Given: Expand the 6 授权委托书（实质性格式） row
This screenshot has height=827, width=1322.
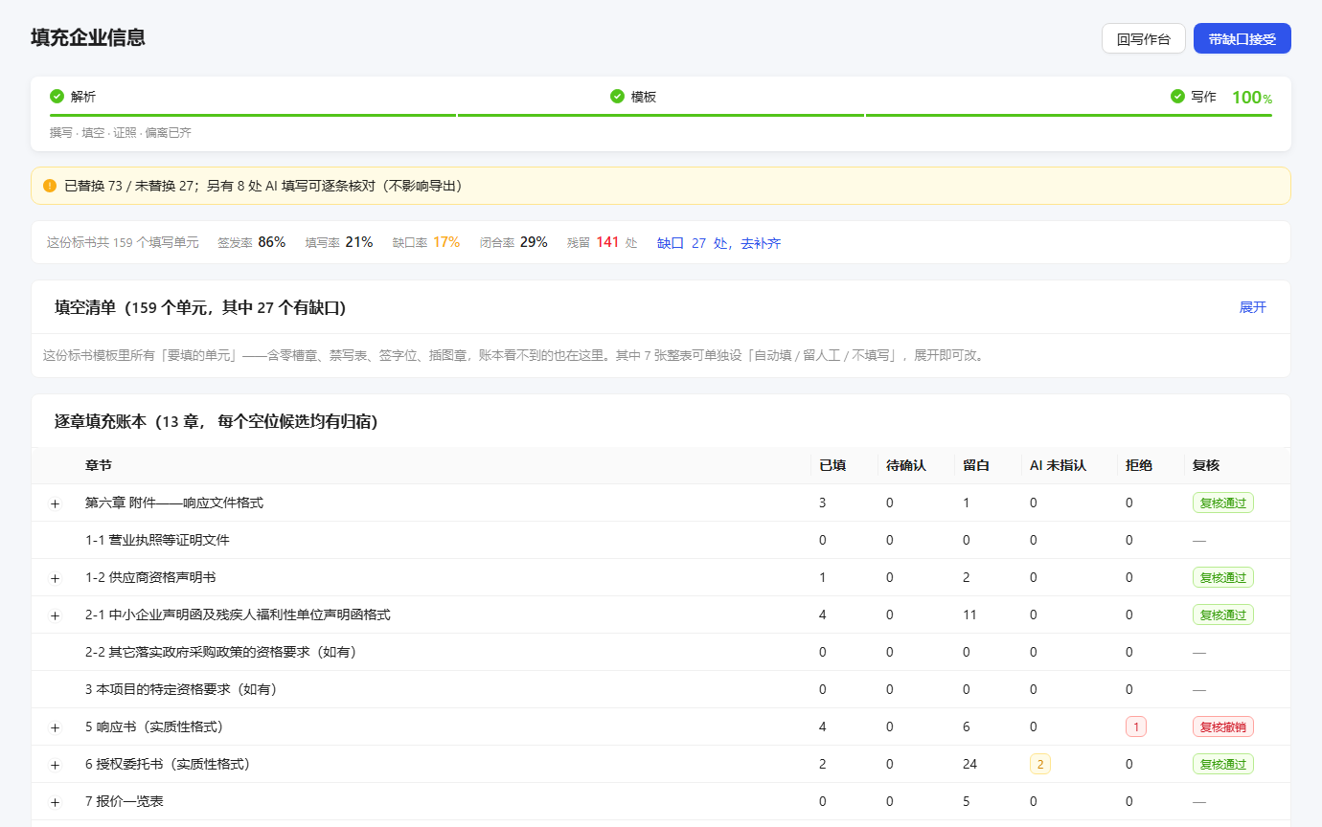Looking at the screenshot, I should click(x=55, y=765).
